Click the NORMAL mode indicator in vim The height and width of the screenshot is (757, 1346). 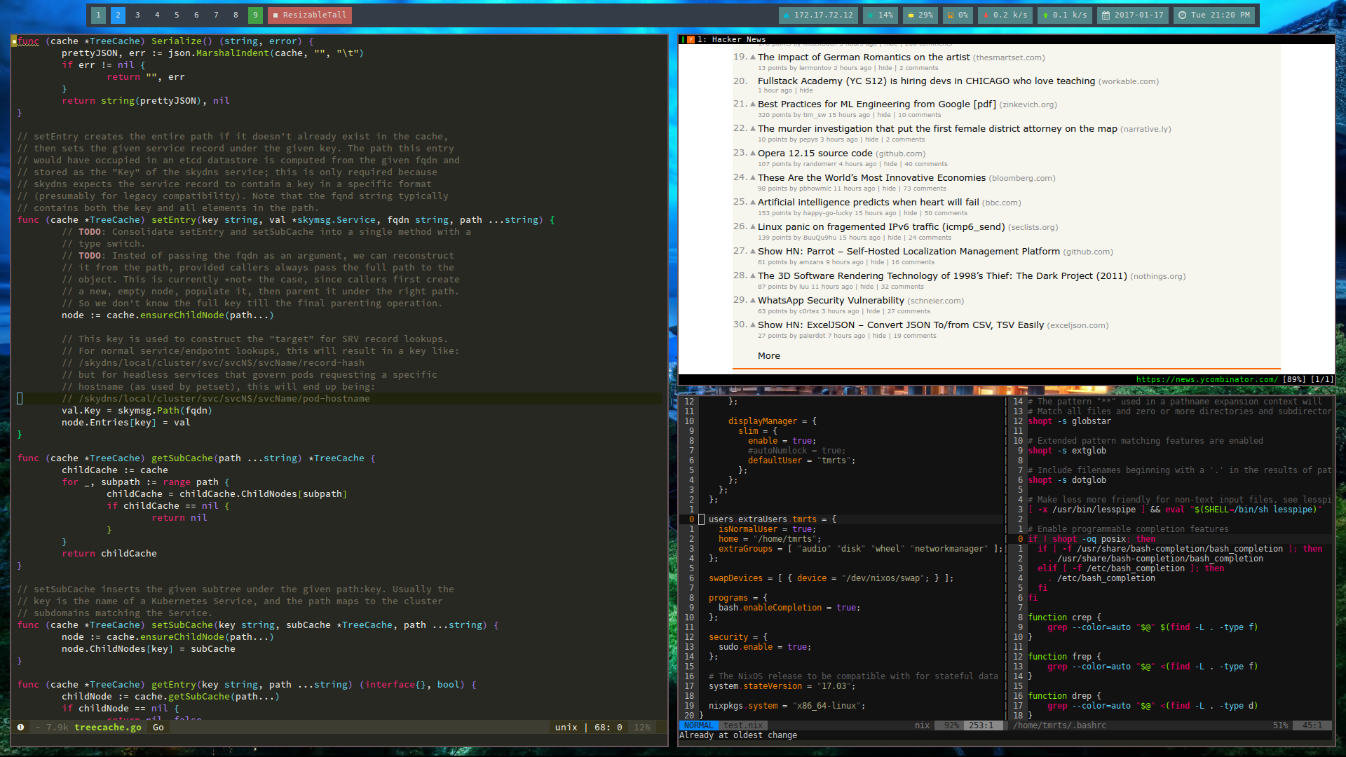coord(698,725)
